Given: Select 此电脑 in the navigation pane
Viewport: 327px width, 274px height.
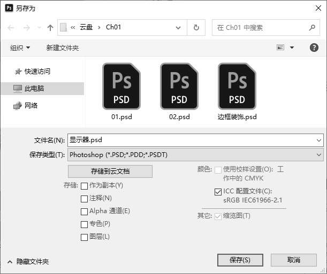Looking at the screenshot, I should (x=42, y=89).
